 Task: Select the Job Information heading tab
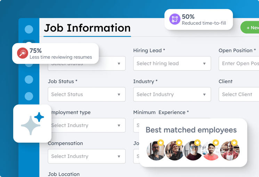point(87,28)
